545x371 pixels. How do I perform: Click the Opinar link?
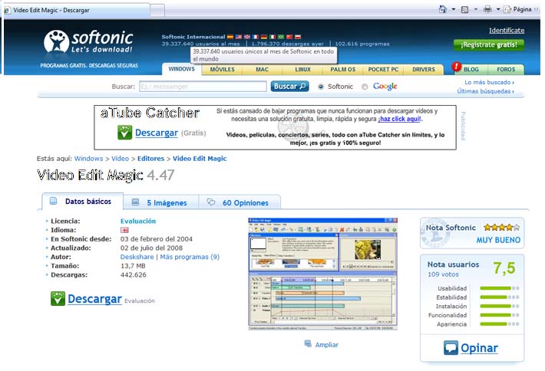[x=479, y=348]
